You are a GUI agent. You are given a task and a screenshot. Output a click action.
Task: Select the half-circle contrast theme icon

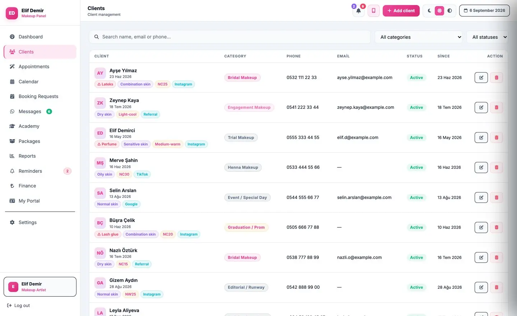pos(450,11)
